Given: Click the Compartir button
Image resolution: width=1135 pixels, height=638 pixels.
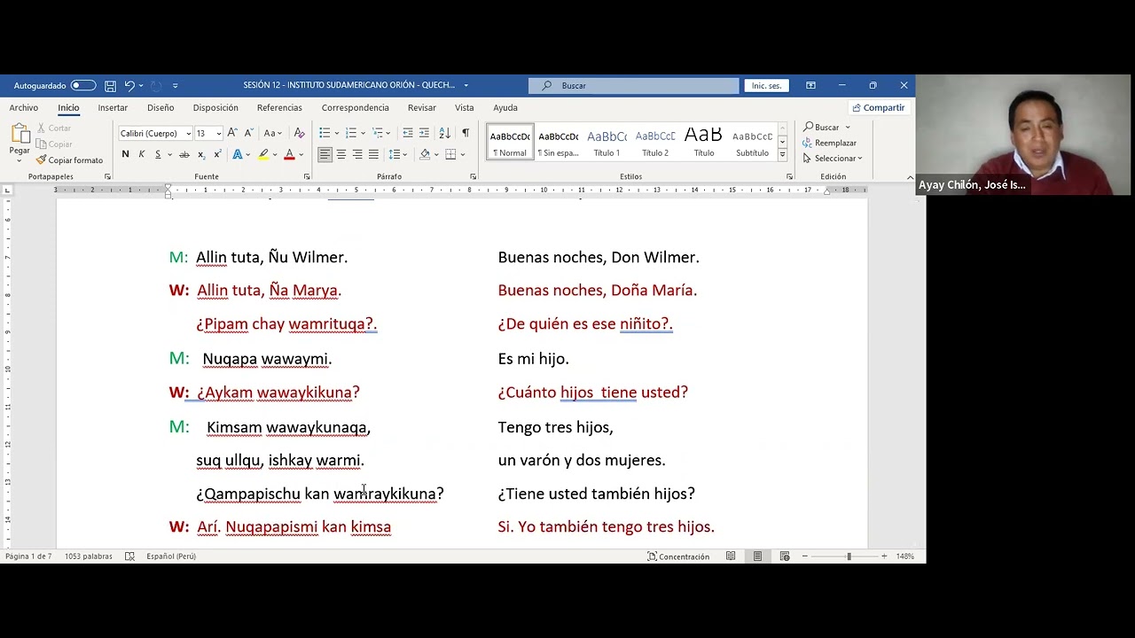Looking at the screenshot, I should [878, 108].
